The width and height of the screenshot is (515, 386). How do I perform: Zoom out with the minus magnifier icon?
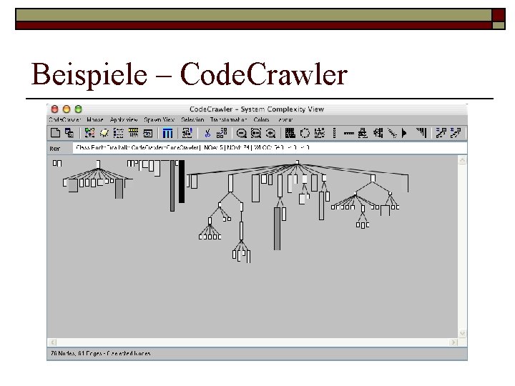click(x=242, y=133)
